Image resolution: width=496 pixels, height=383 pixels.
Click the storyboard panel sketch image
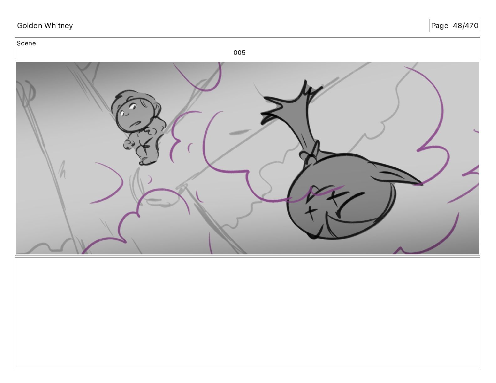click(247, 158)
